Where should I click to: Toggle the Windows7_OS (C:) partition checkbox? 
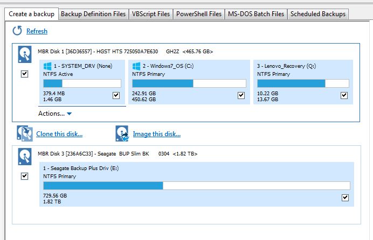[x=241, y=95]
